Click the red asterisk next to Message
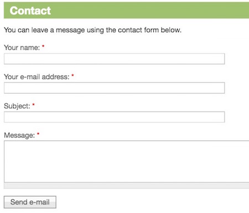This screenshot has width=249, height=213. (x=38, y=134)
